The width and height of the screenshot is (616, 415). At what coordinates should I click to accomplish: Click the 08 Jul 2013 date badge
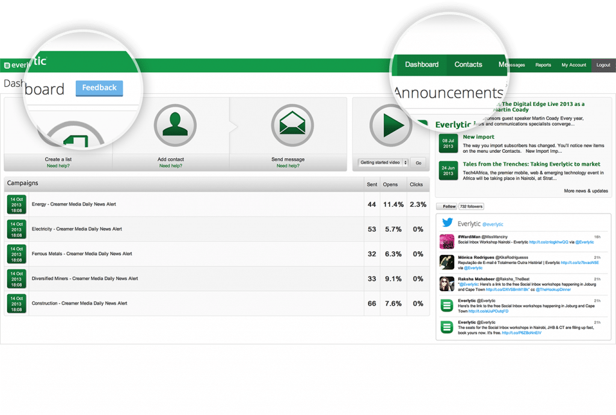[x=448, y=144]
